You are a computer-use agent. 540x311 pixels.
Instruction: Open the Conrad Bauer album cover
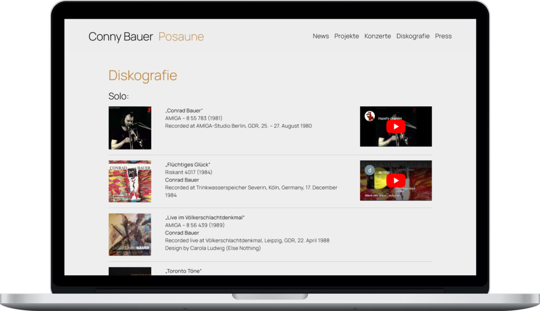[130, 128]
